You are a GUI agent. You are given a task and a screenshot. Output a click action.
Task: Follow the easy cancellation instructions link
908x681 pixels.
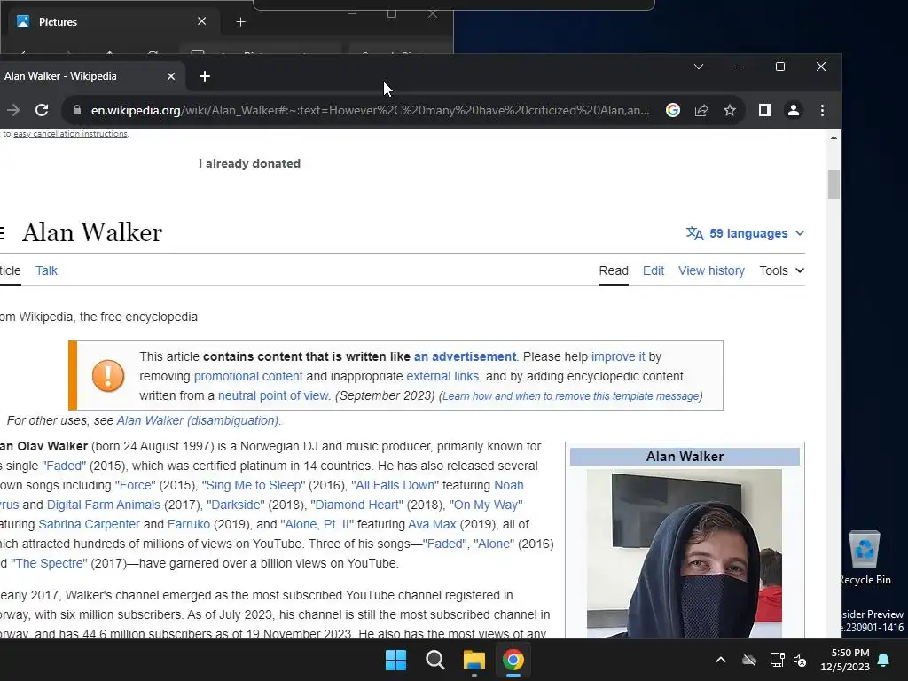71,134
